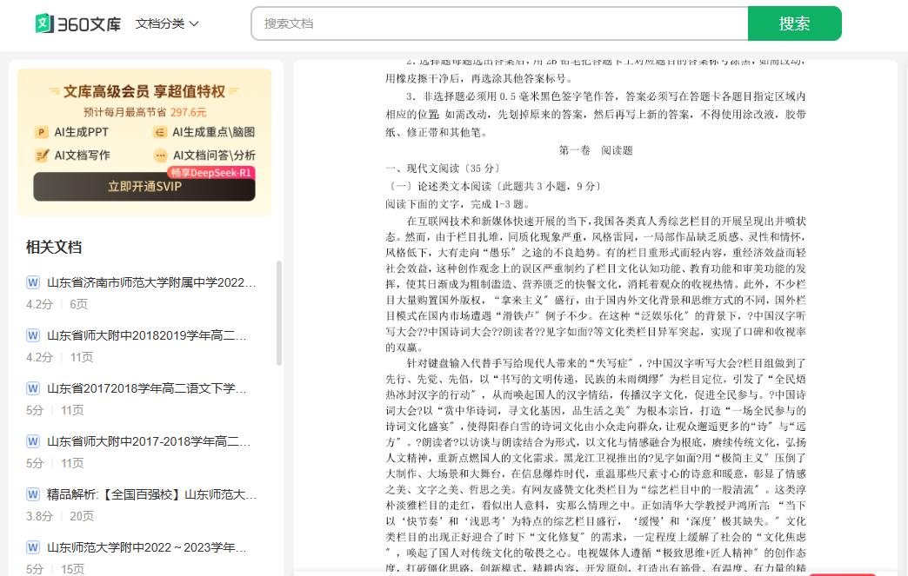
Task: Click the AI文档写作 pencil icon
Action: click(x=41, y=156)
